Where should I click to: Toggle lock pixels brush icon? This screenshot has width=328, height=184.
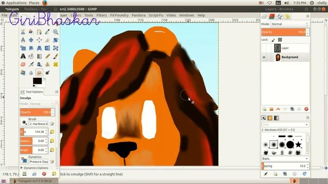click(273, 40)
